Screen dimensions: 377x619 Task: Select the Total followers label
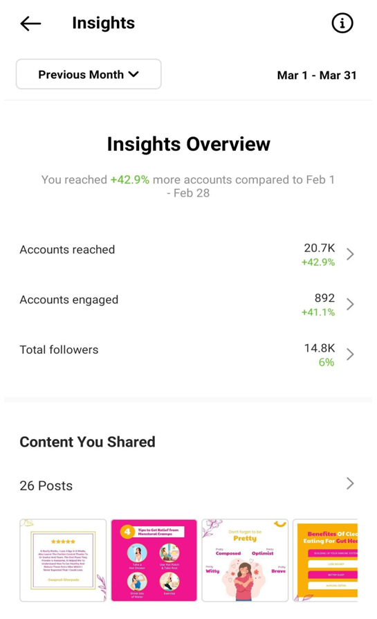tap(59, 350)
